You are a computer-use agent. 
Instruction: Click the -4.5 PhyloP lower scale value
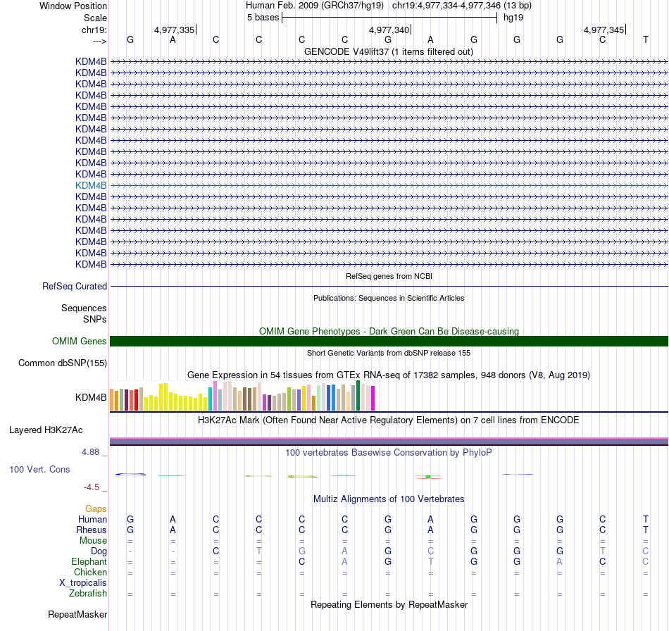pos(92,487)
